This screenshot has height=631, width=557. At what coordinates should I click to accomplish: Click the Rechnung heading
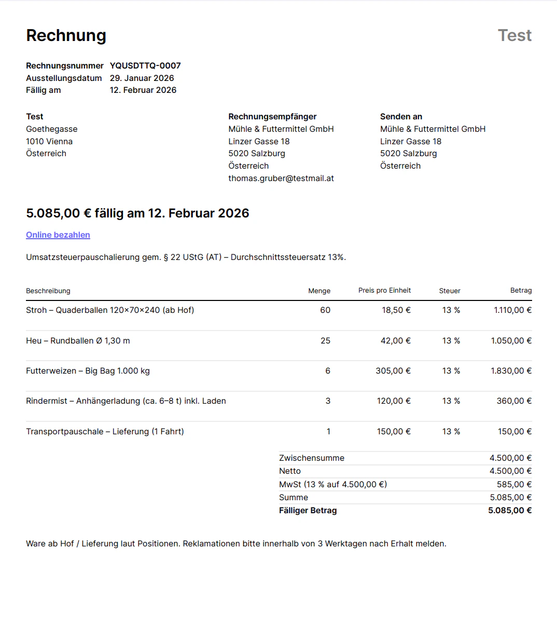(x=66, y=35)
